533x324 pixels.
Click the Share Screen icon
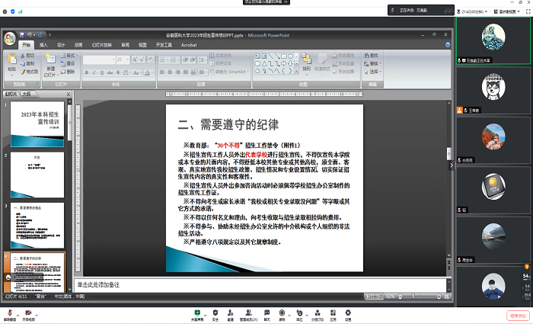tap(196, 313)
